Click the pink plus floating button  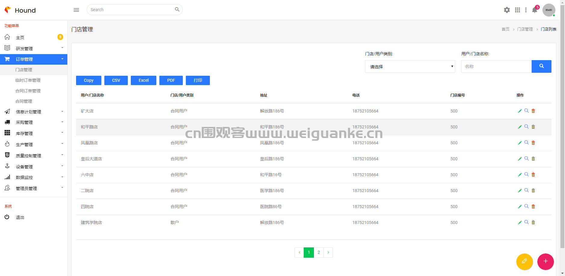tap(545, 262)
